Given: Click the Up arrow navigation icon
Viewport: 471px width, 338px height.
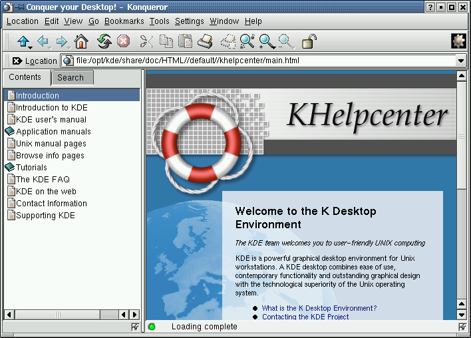Looking at the screenshot, I should point(25,42).
